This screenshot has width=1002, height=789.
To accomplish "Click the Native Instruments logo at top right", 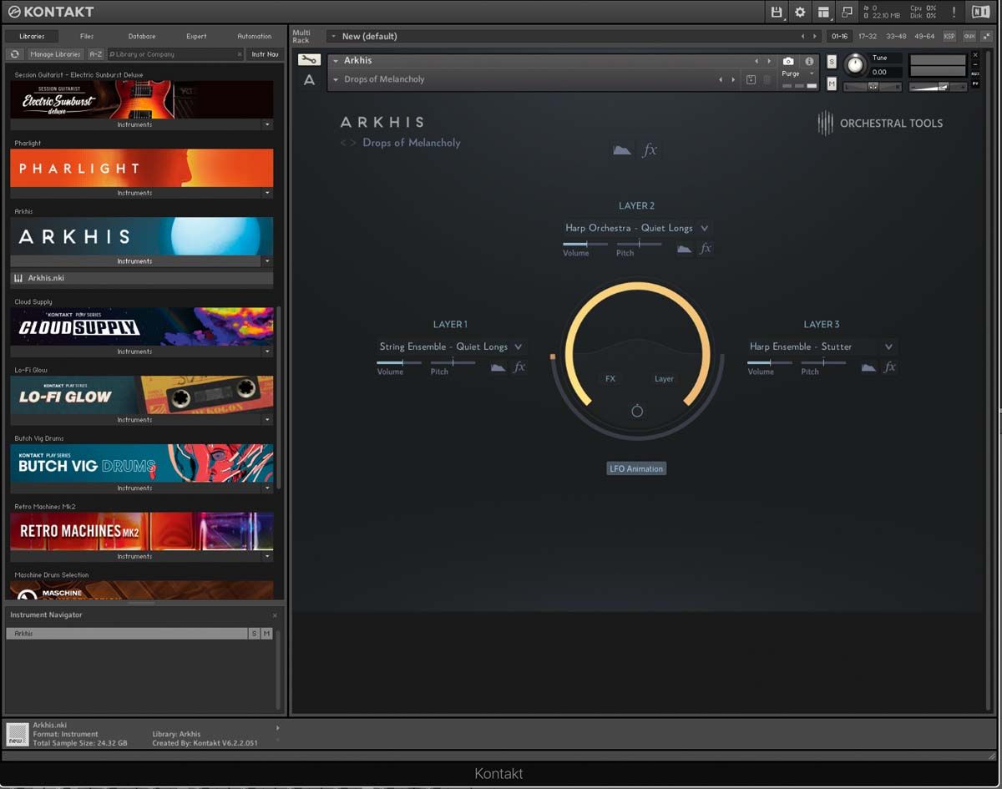I will tap(982, 12).
